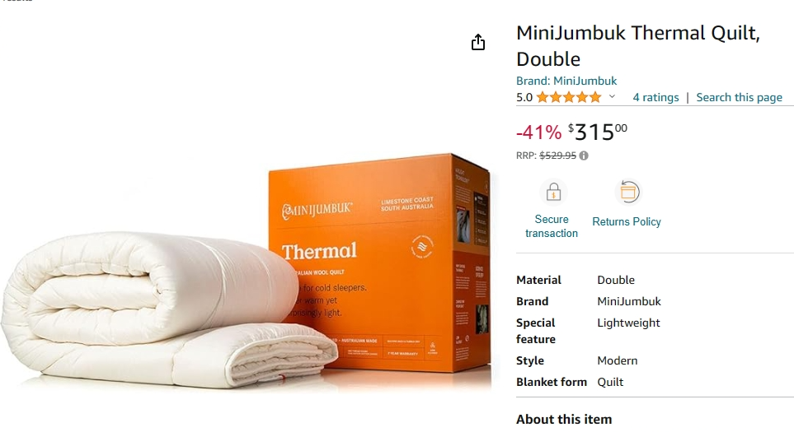This screenshot has height=432, width=794.
Task: Click Search this page link
Action: point(739,97)
